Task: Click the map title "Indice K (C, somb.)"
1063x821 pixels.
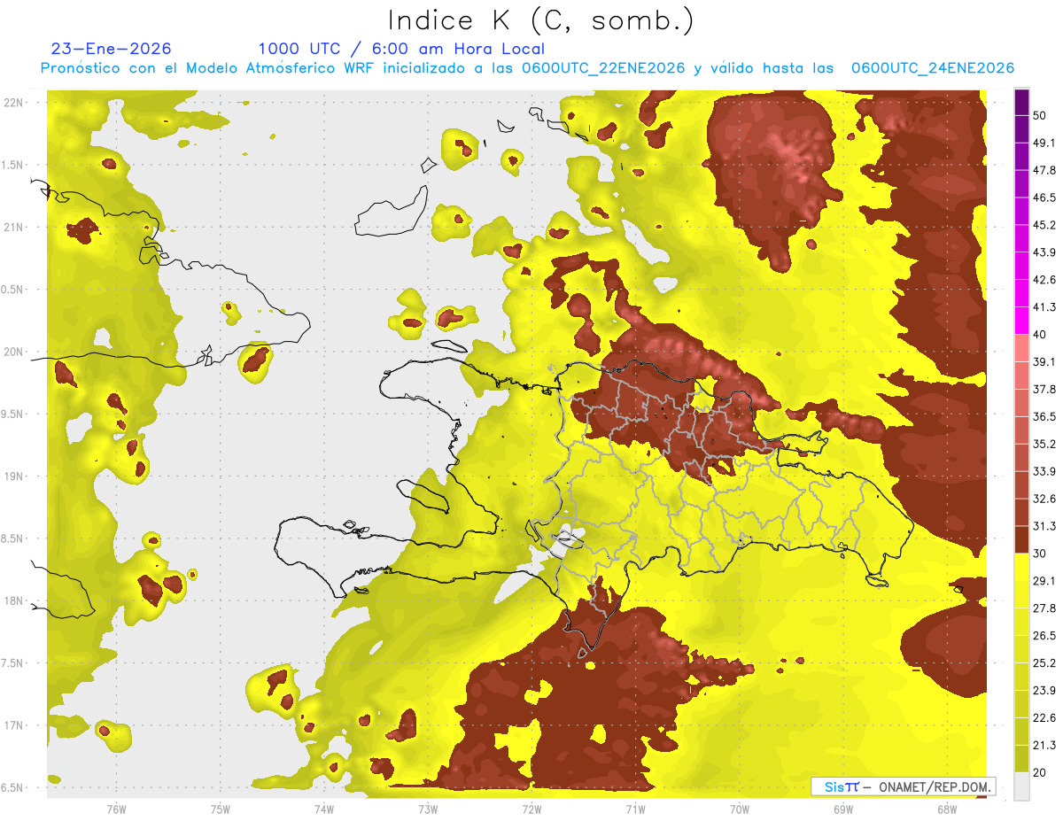Action: point(541,20)
